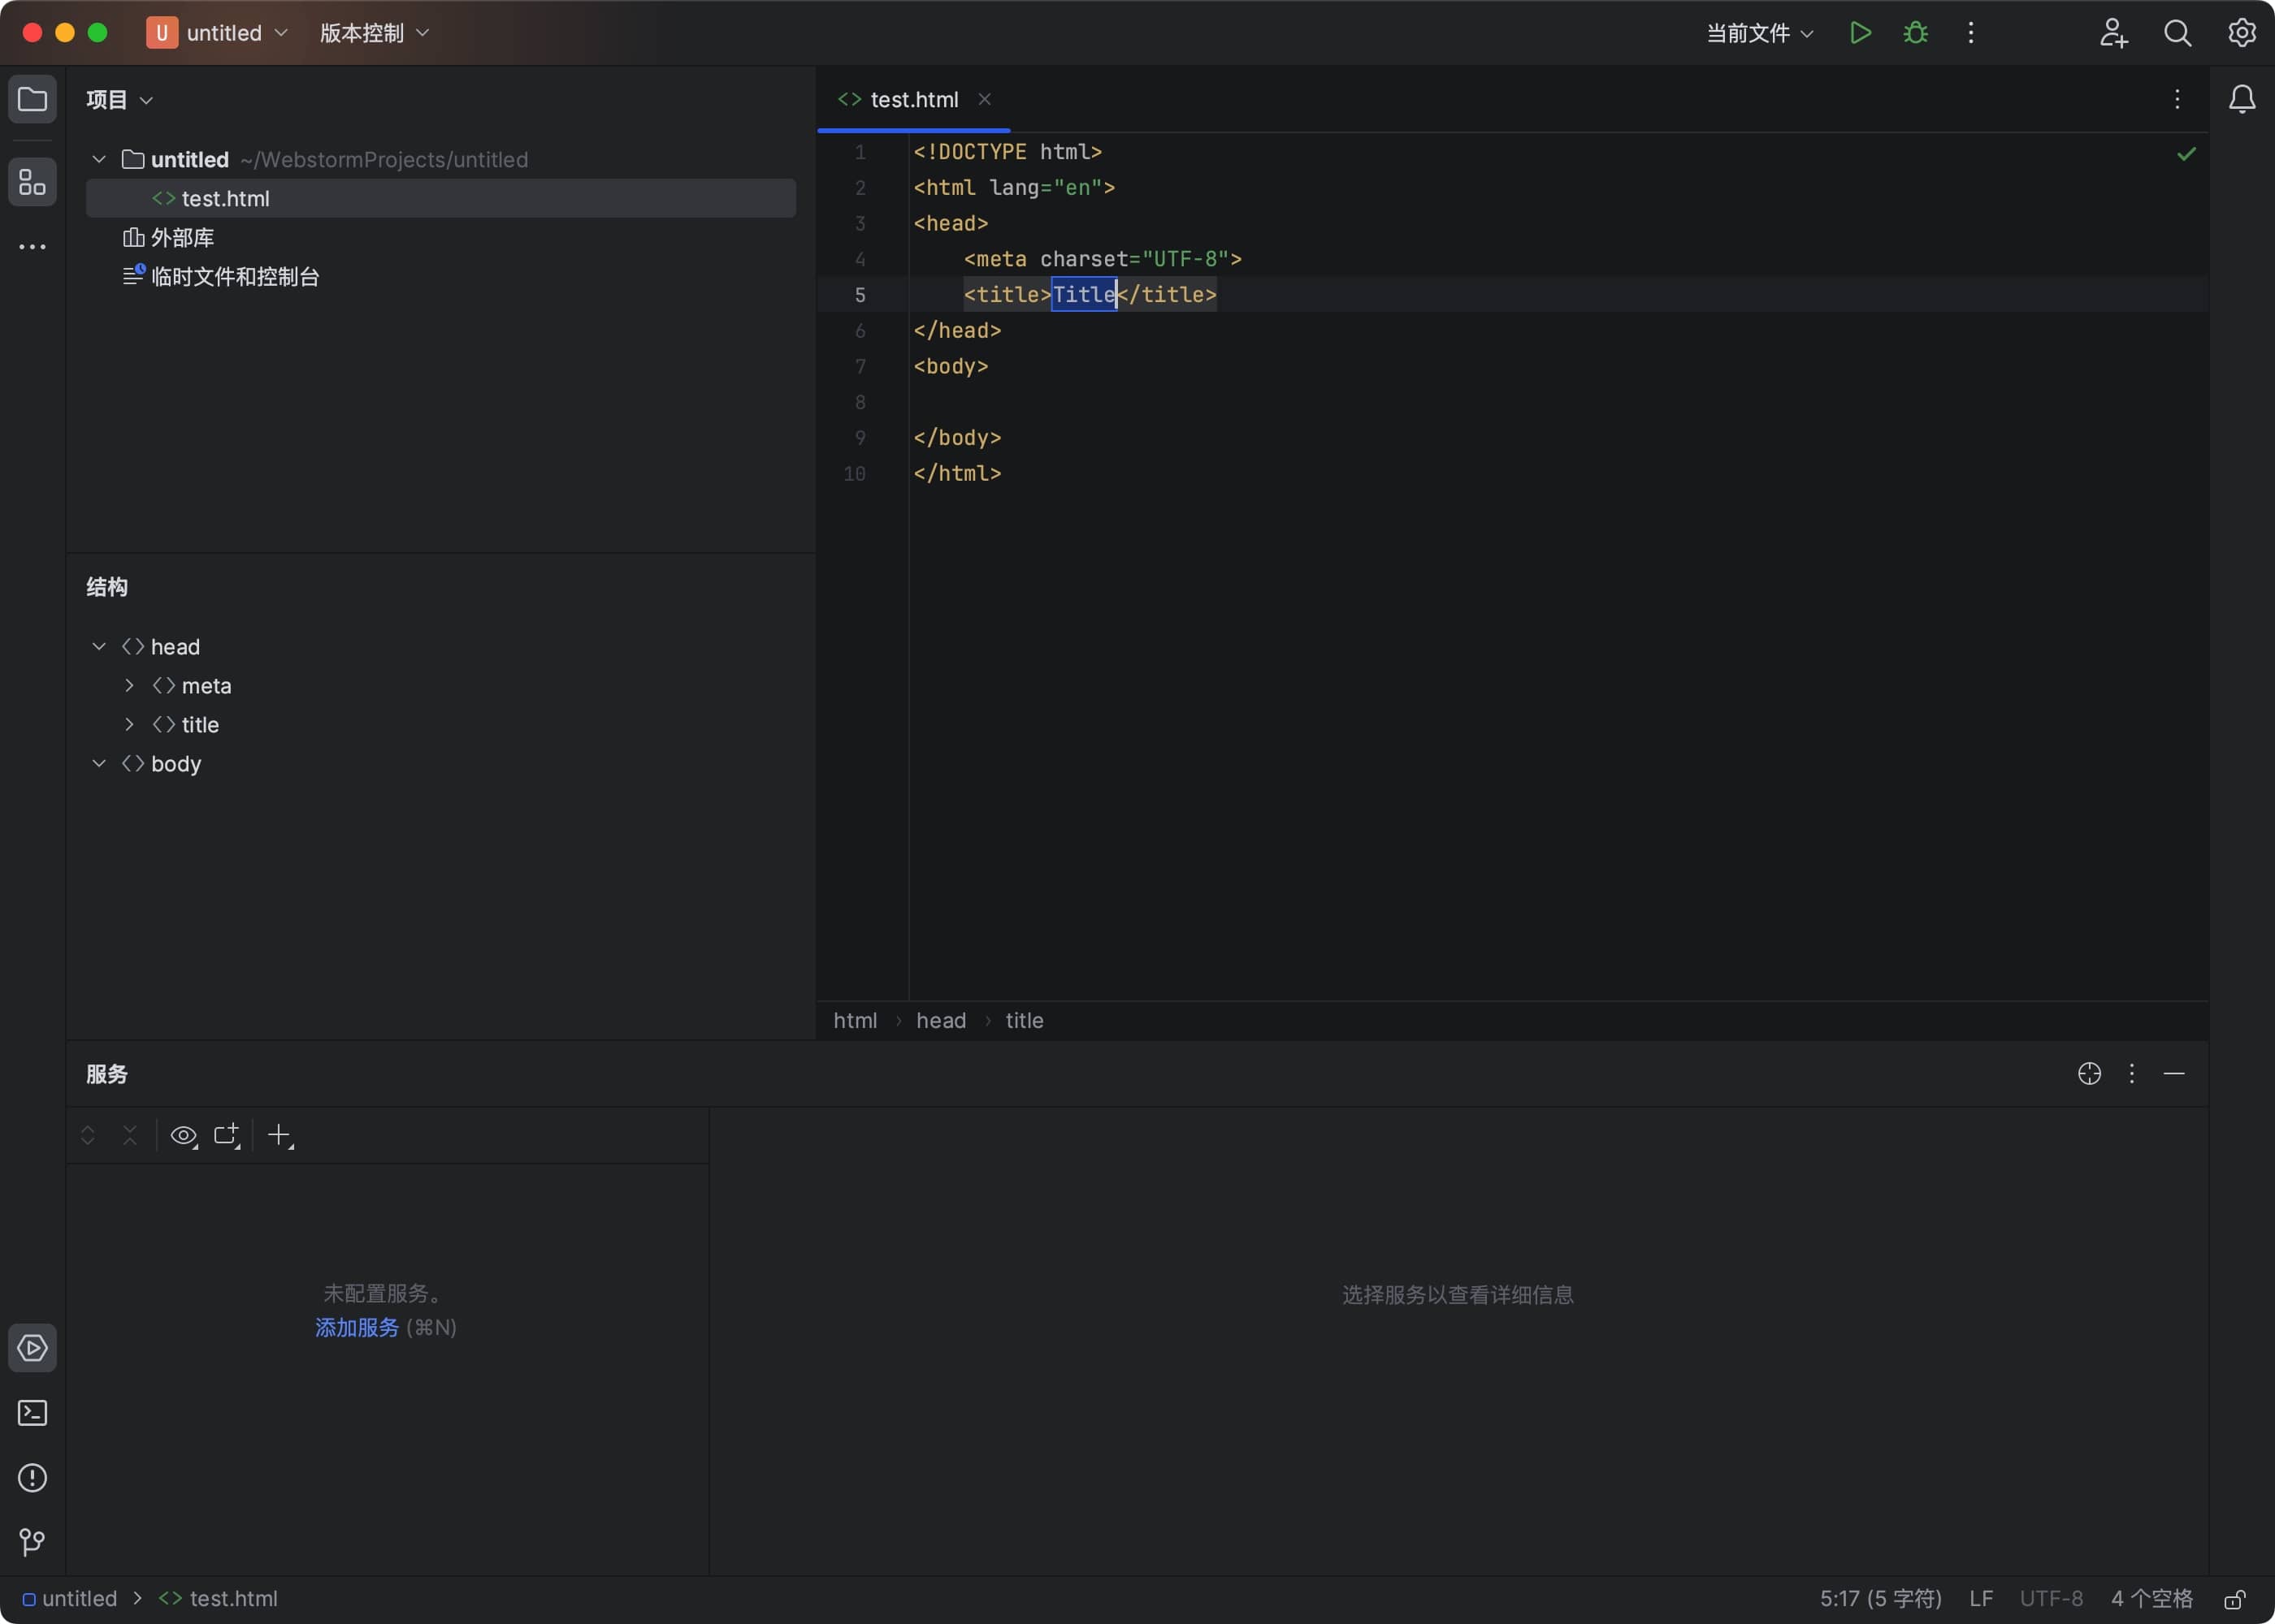Open more run actions menu in title bar

[x=1971, y=33]
